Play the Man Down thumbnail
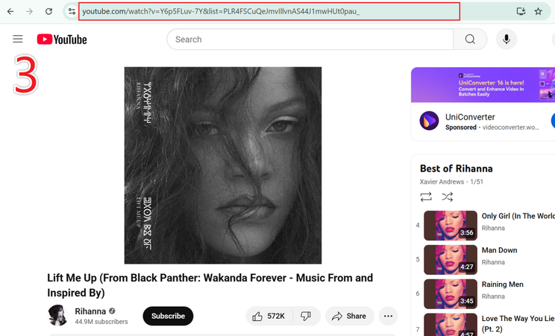Image resolution: width=555 pixels, height=336 pixels. point(451,259)
